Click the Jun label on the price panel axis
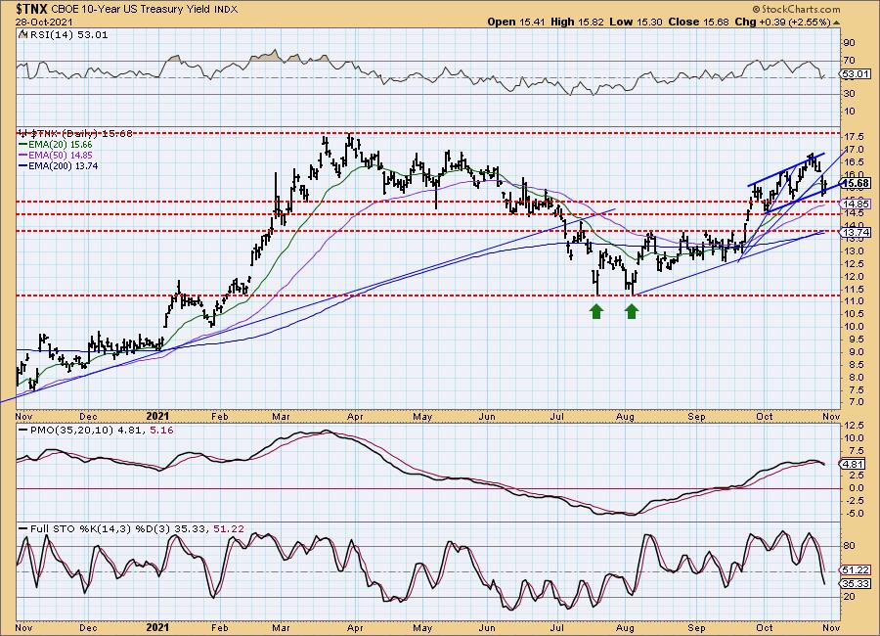 tap(487, 416)
